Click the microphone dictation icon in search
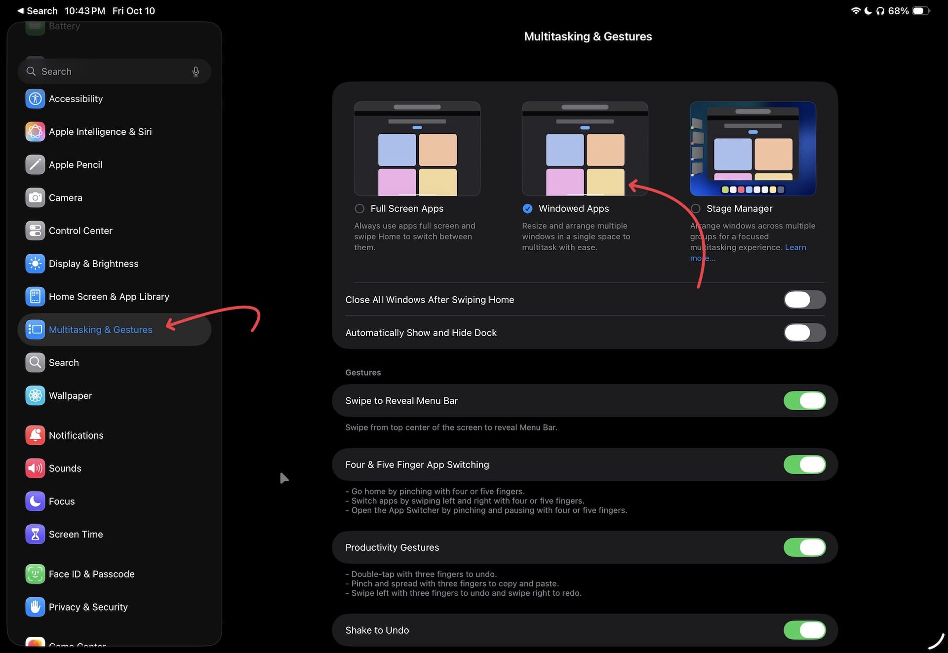 pyautogui.click(x=196, y=72)
